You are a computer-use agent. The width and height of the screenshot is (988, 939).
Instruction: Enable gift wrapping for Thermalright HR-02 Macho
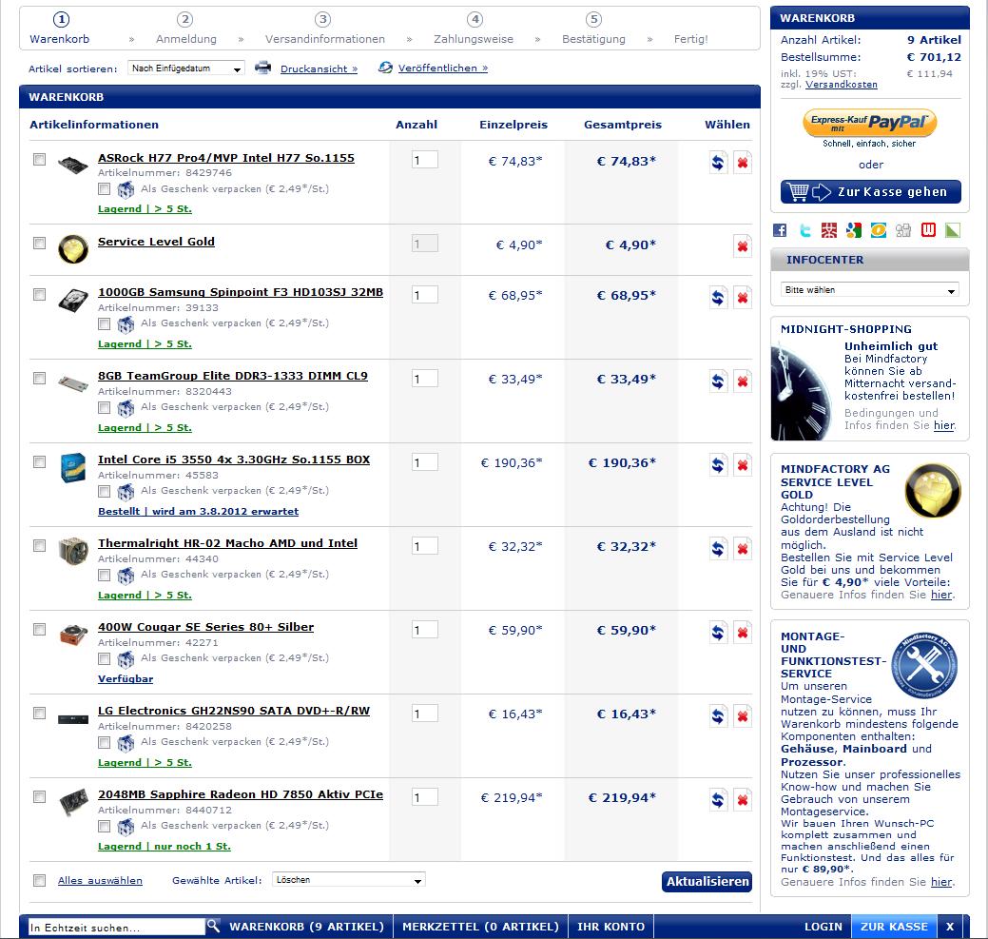104,575
